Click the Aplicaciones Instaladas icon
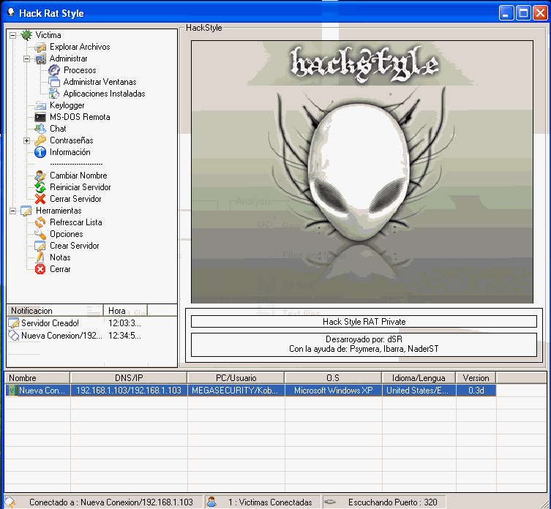 54,94
